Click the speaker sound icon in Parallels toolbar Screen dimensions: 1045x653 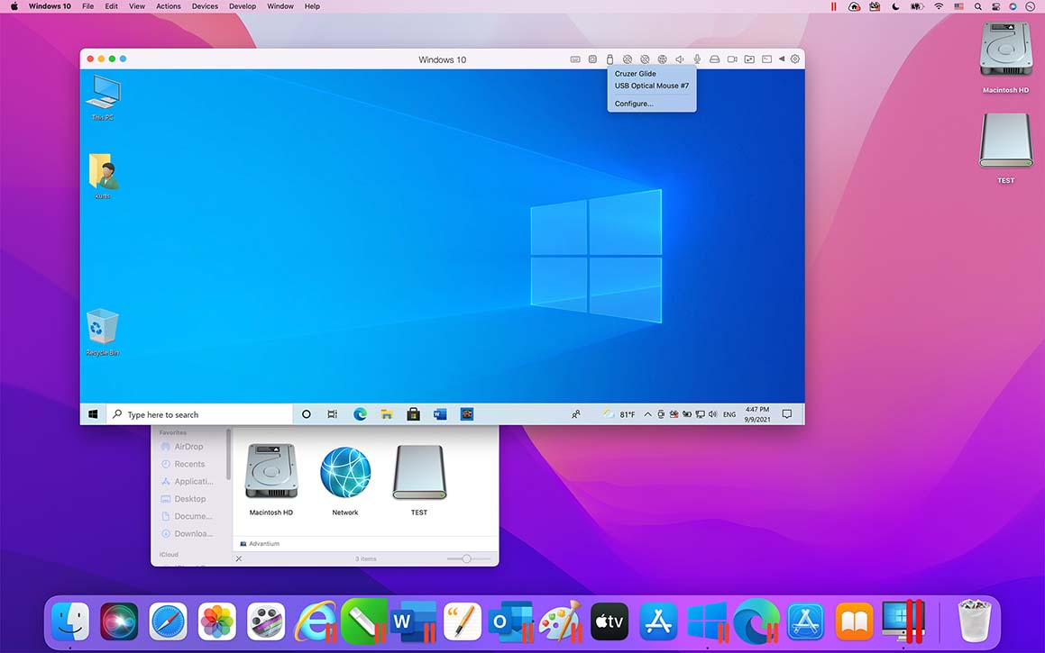point(679,59)
